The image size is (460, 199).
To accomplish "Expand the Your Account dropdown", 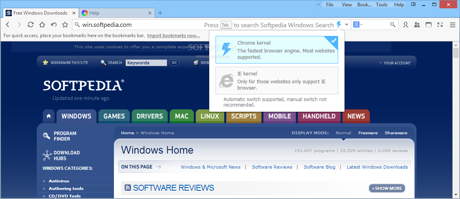I will pyautogui.click(x=395, y=63).
